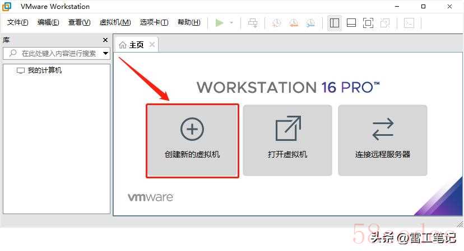Click 连接远程服务器 tile

click(x=383, y=140)
